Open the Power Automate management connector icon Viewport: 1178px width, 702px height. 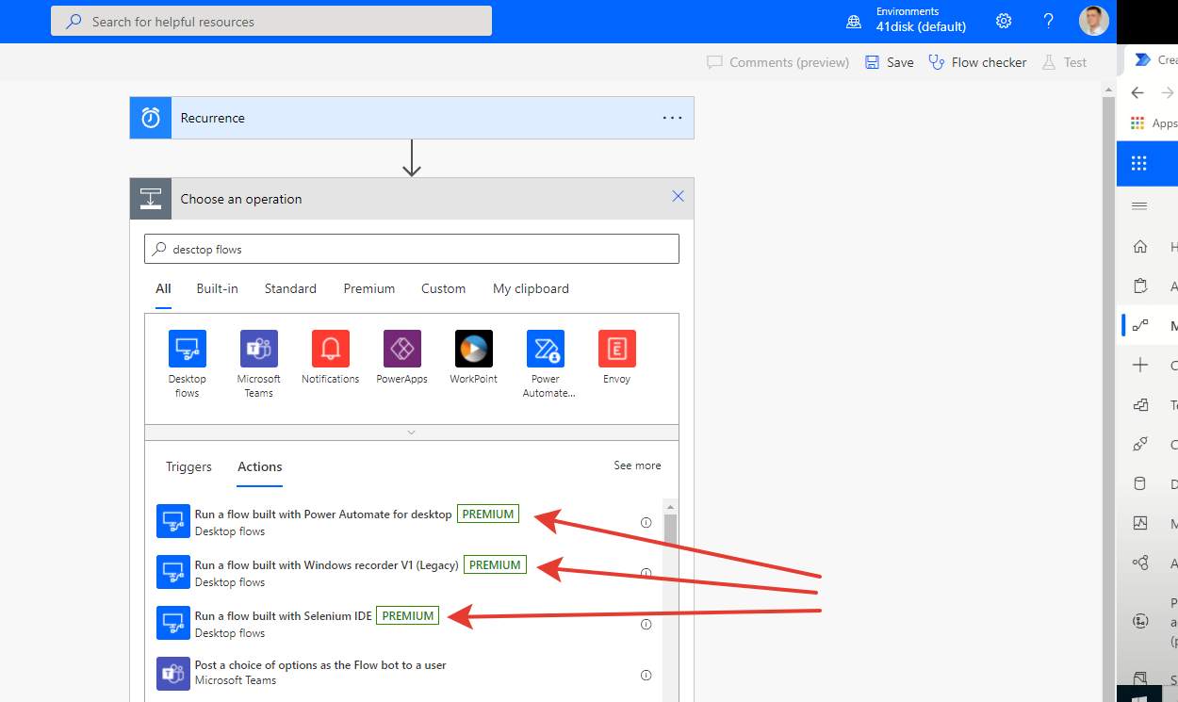[x=545, y=349]
